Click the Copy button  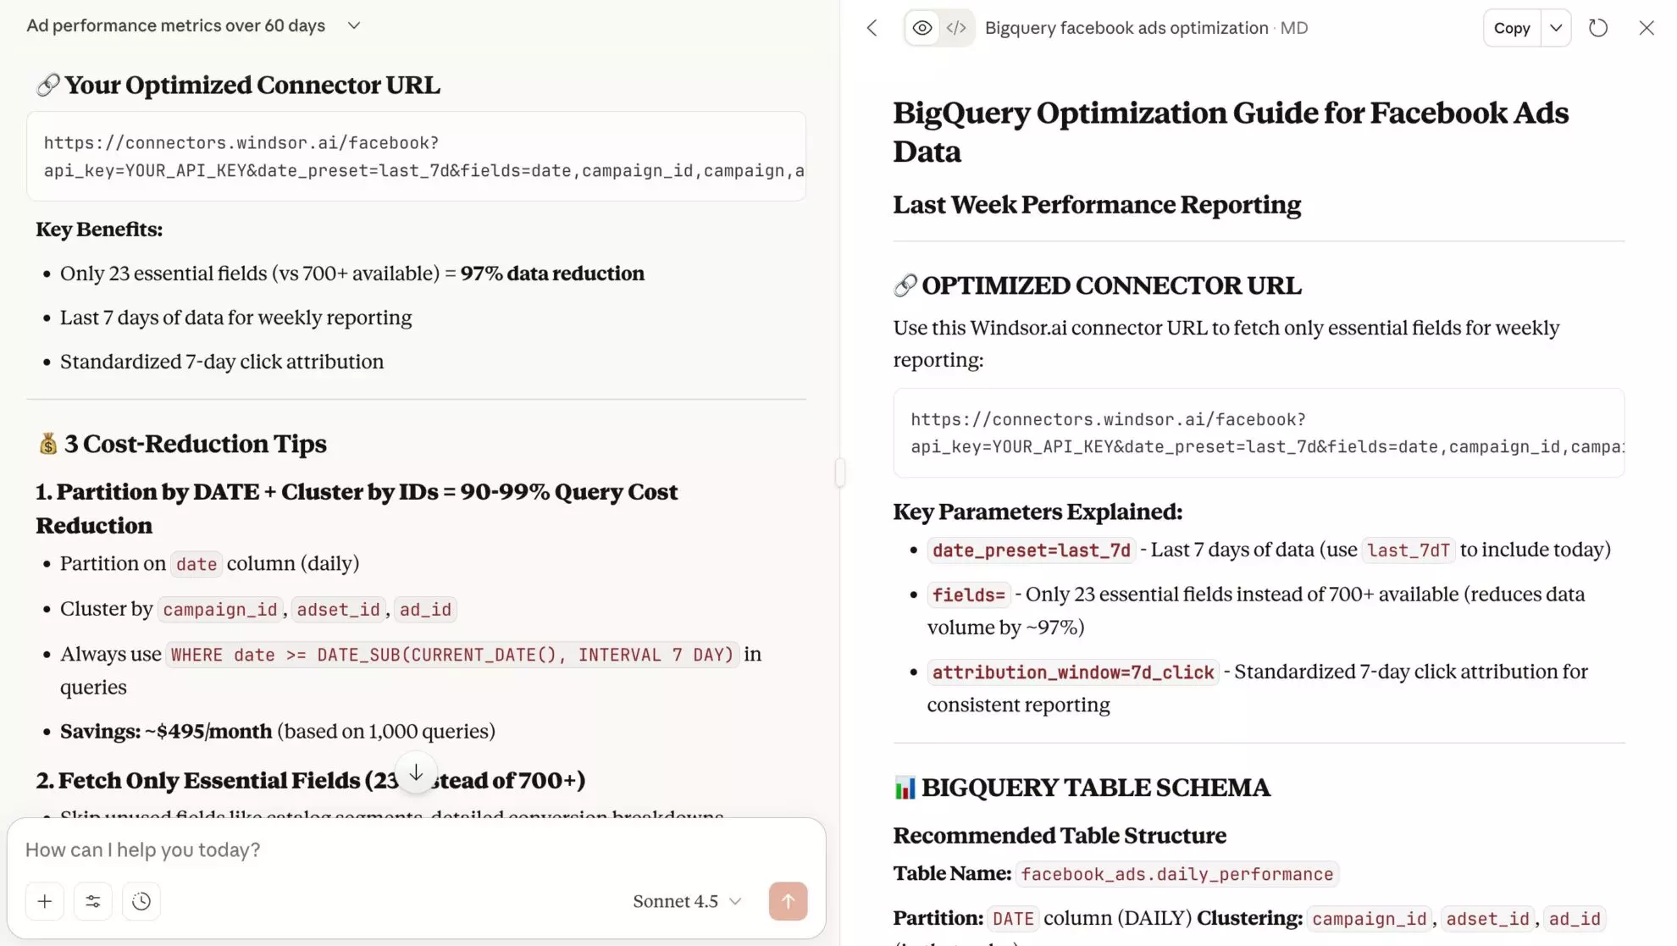1511,28
